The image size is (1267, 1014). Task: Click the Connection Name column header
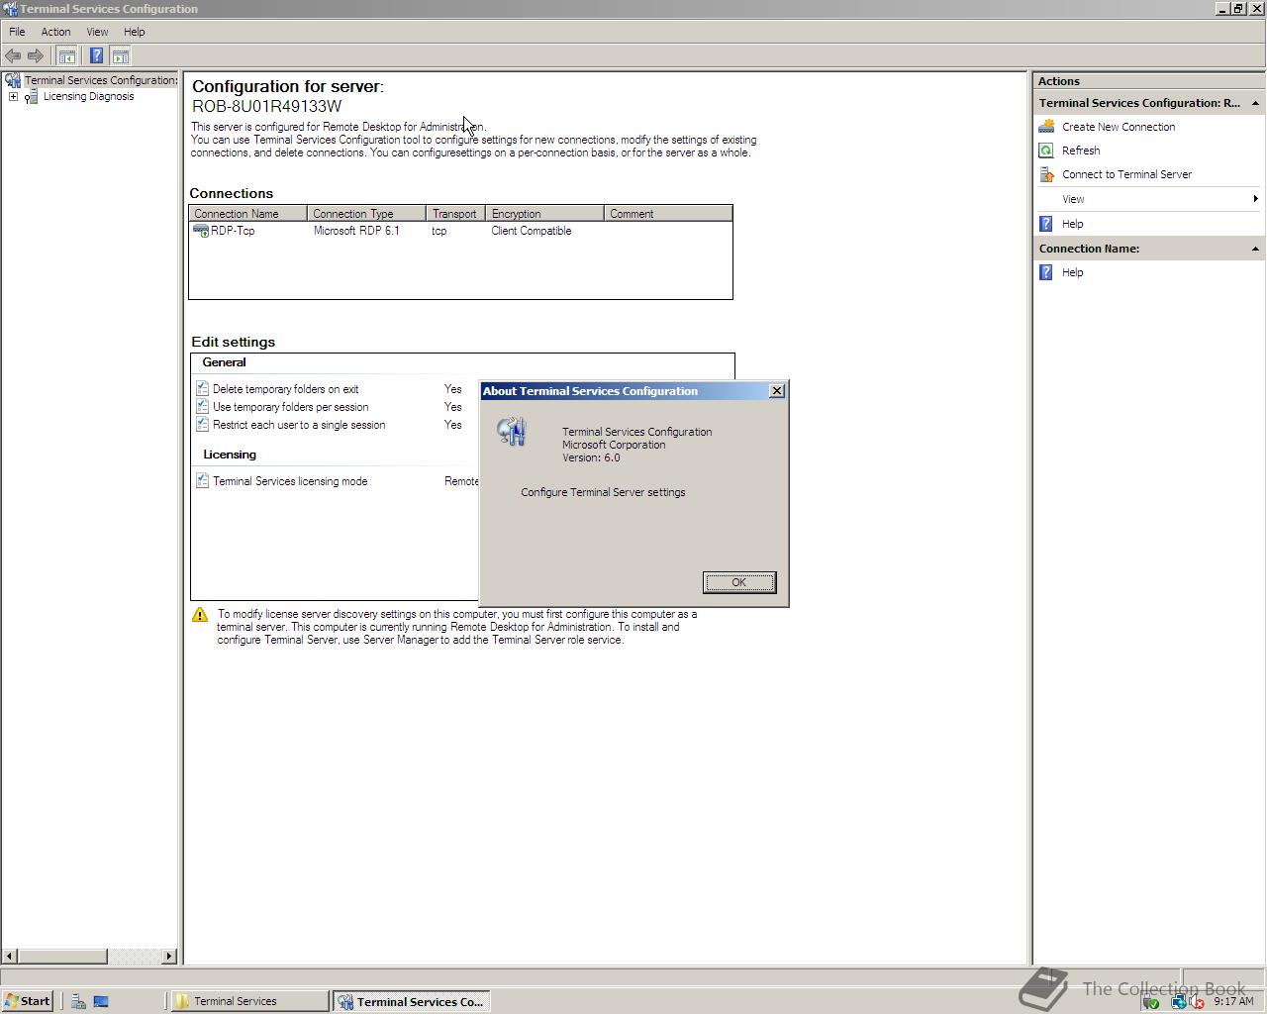248,214
